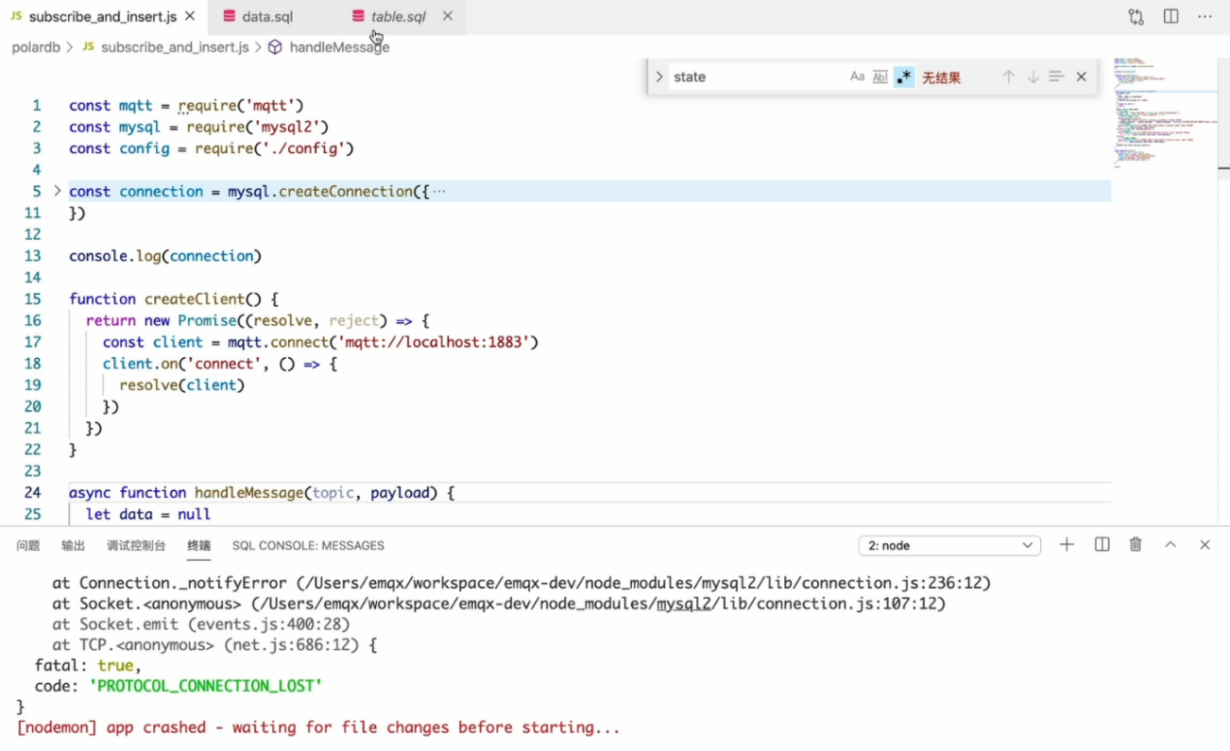Screen dimensions: 1230x751
Task: Close the bottom panel
Action: (1204, 545)
